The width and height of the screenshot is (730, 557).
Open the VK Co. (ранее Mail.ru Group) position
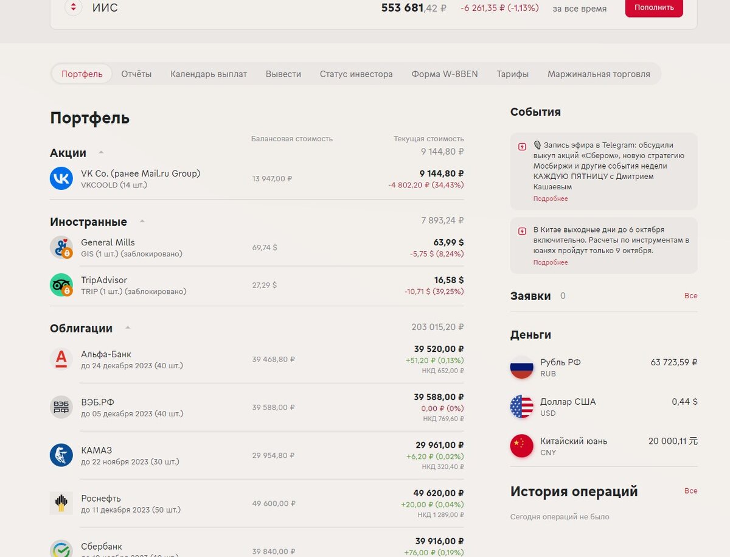tap(141, 173)
